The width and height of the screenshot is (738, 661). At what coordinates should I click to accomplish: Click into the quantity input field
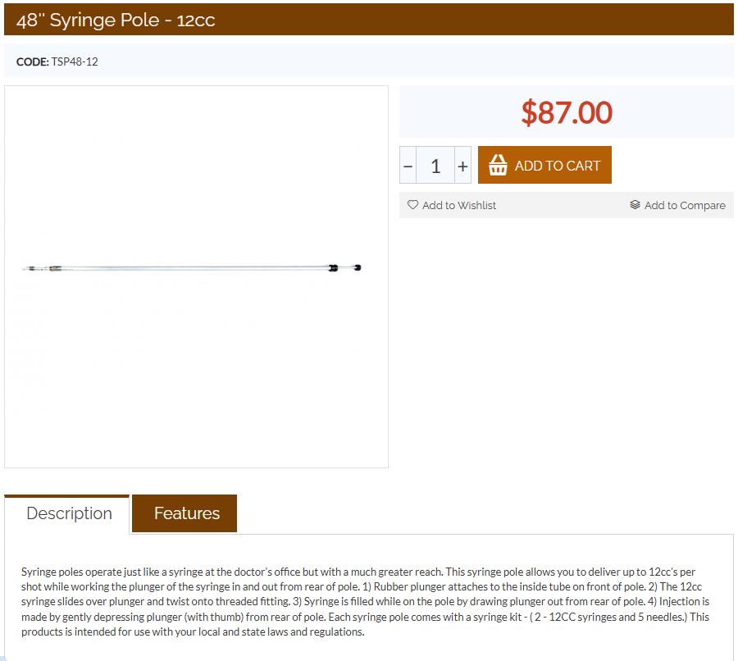(435, 166)
